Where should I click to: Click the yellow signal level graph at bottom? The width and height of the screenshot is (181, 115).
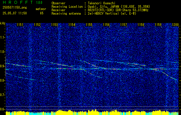[92, 112]
